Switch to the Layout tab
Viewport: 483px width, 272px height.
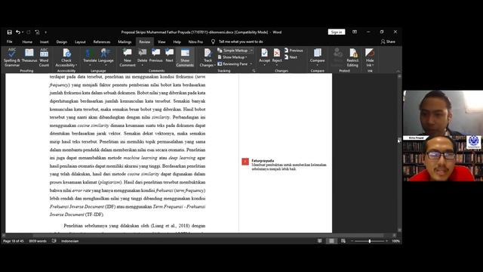[80, 42]
